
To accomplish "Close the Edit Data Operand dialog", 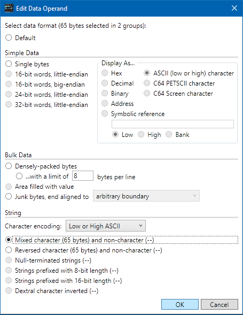I will coord(234,8).
